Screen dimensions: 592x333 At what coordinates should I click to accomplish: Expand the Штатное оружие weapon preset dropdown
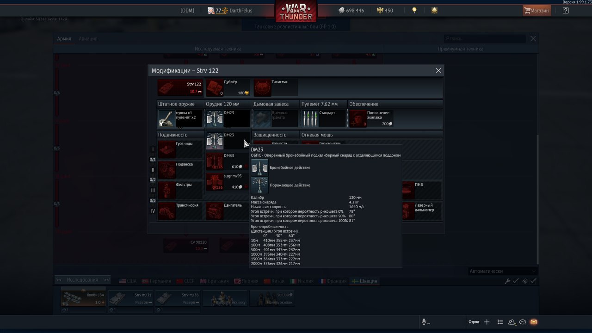pos(180,118)
